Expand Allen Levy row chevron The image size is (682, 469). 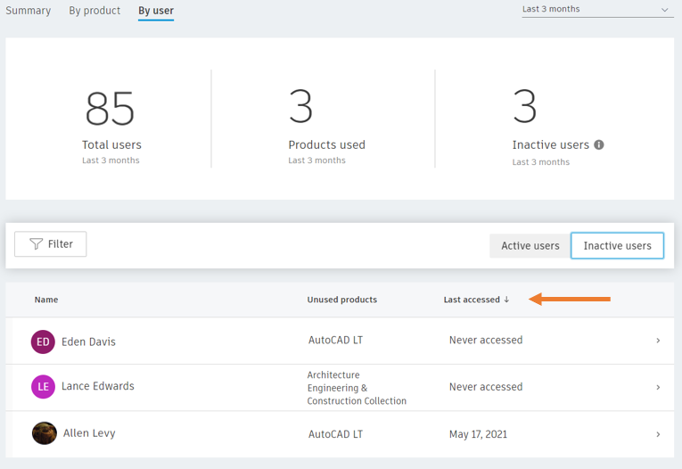[658, 434]
